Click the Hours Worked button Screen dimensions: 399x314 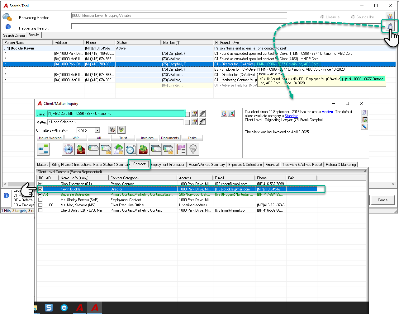(x=50, y=138)
